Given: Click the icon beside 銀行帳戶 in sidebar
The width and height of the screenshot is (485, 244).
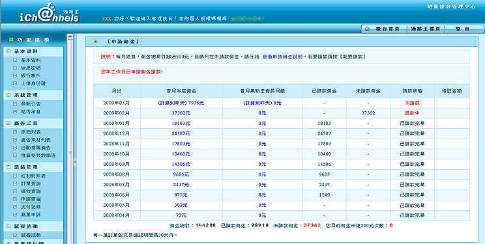Looking at the screenshot, I should [15, 75].
